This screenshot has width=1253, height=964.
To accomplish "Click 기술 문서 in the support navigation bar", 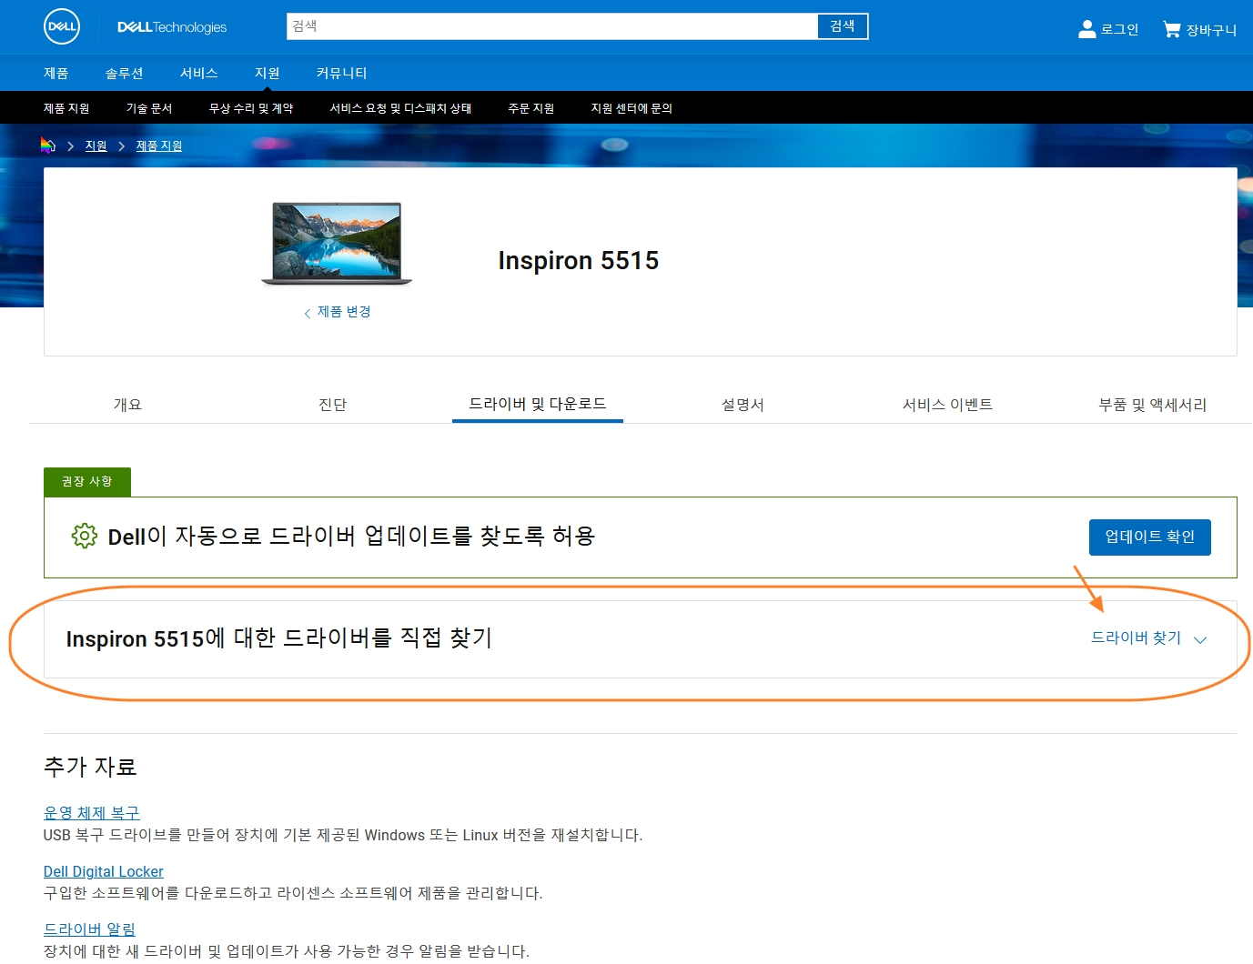I will 148,107.
